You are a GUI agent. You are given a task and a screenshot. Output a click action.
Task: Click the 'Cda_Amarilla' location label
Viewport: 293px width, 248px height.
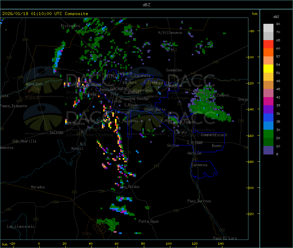24,141
